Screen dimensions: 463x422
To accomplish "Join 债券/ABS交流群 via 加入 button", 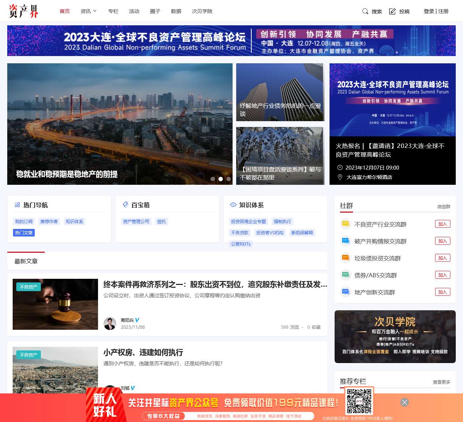I will tap(443, 275).
